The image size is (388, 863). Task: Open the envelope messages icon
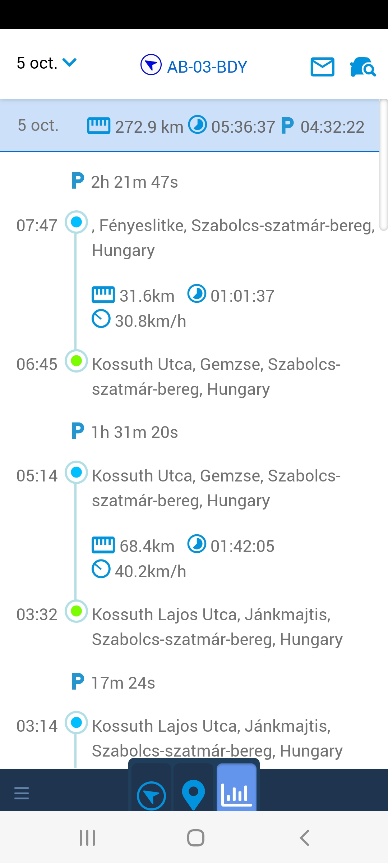[x=322, y=67]
